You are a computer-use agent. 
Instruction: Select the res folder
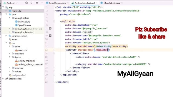tap(13, 43)
